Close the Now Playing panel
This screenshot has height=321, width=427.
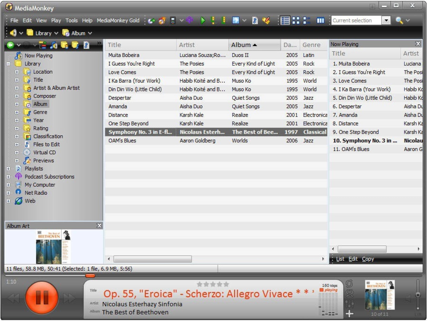click(418, 44)
